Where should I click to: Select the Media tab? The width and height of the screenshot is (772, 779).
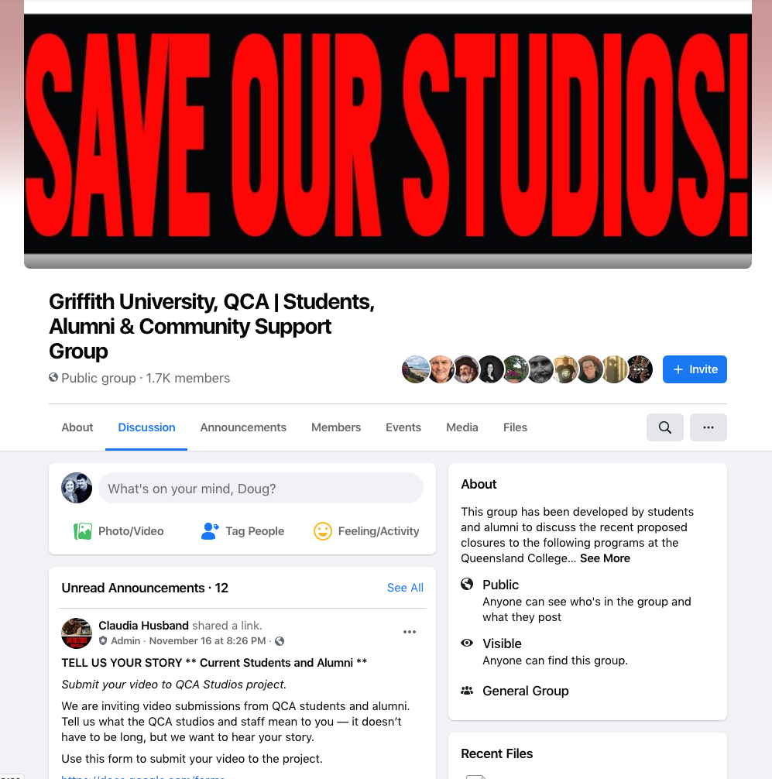point(462,427)
